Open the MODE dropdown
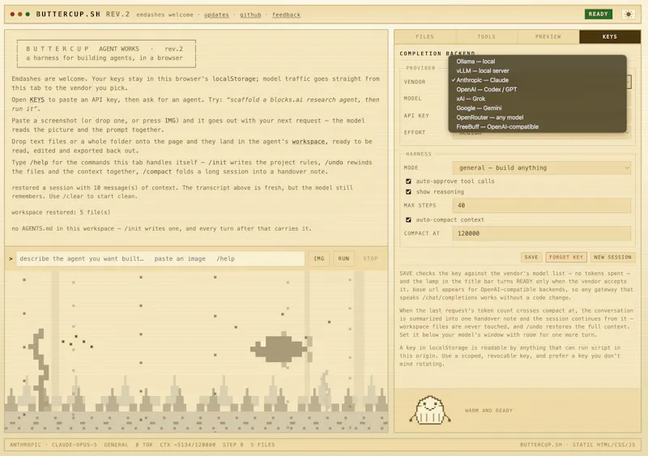The height and width of the screenshot is (456, 648). (541, 168)
